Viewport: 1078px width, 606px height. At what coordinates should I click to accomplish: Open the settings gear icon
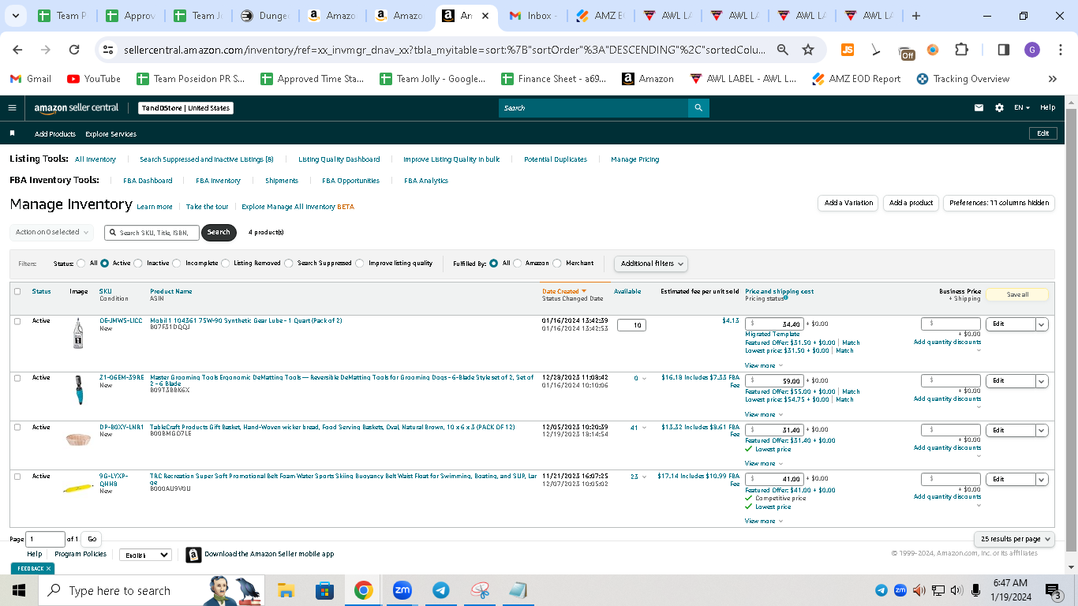[999, 108]
